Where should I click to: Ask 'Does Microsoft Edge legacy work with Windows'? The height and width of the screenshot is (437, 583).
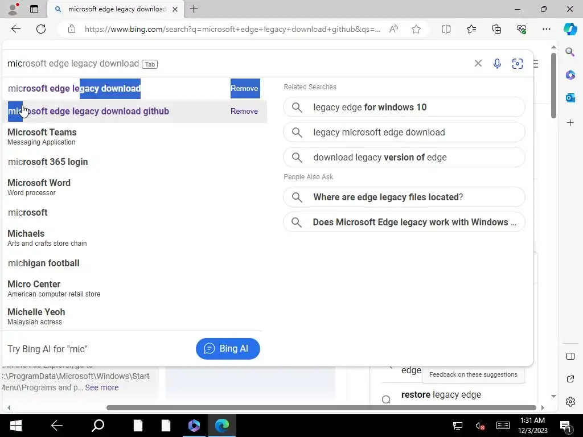[404, 222]
